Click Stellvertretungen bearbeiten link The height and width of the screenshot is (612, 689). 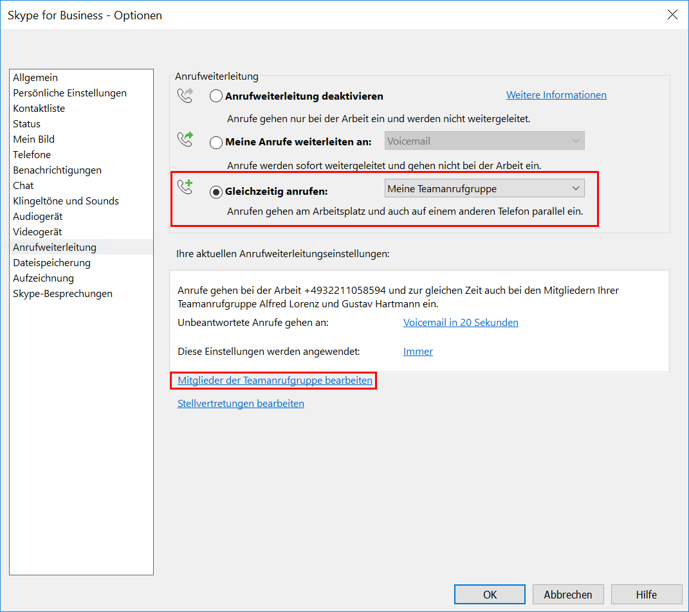(x=241, y=404)
